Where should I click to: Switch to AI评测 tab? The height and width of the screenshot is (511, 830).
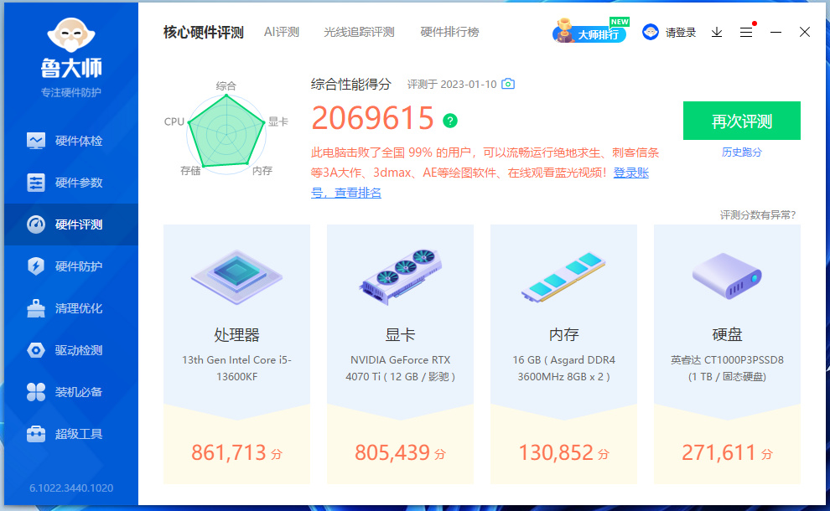point(282,32)
